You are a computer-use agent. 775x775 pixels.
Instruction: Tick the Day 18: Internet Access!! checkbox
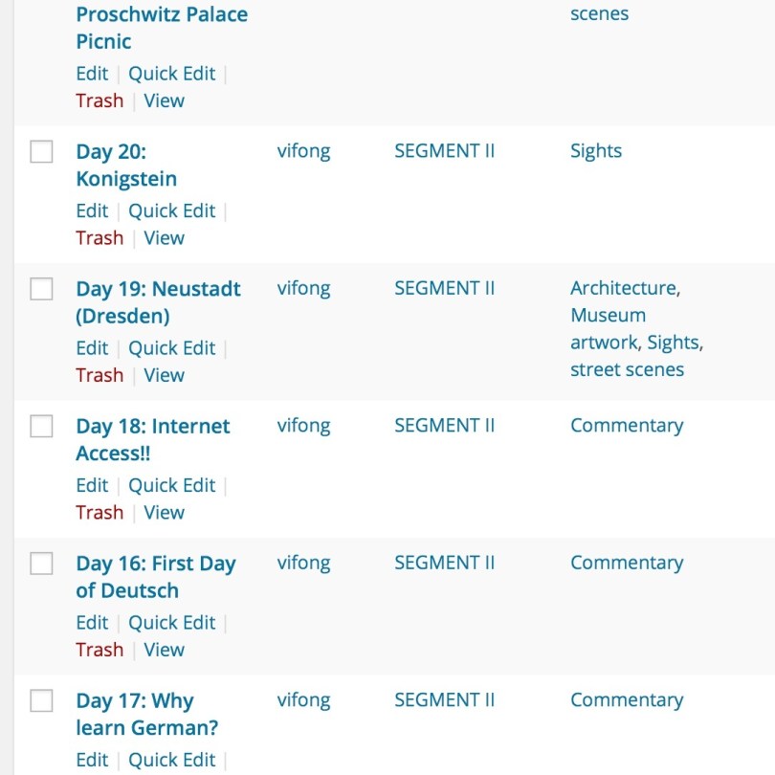(x=41, y=427)
